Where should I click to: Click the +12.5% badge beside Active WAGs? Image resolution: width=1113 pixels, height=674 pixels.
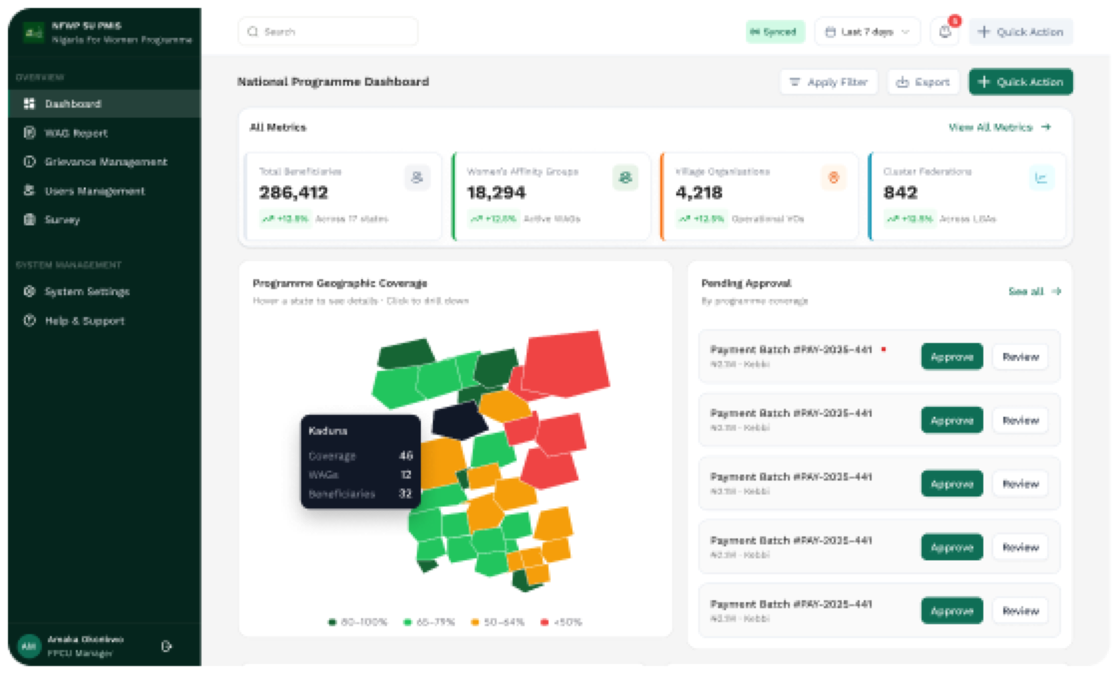tap(493, 219)
